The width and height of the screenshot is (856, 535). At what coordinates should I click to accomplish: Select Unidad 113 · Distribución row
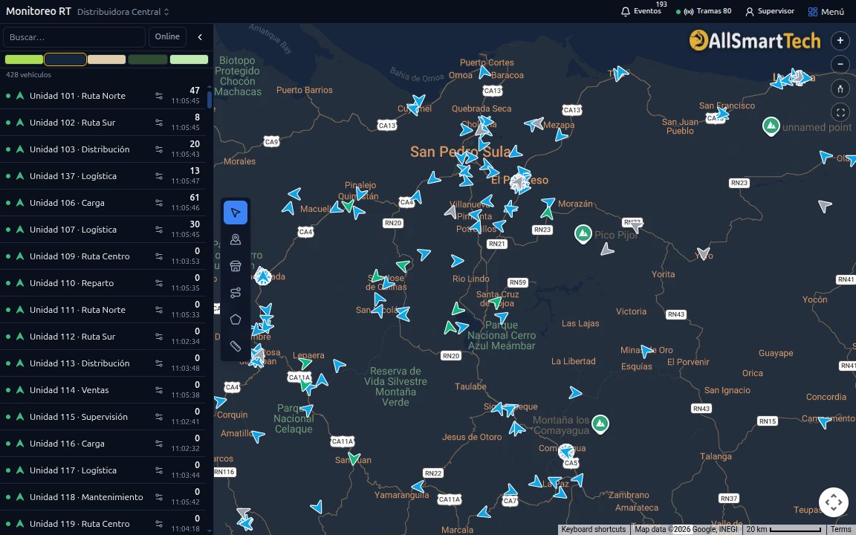[103, 363]
